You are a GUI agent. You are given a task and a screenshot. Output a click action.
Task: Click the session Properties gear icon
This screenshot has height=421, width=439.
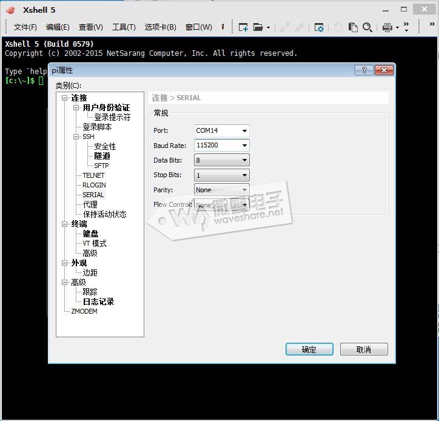[318, 27]
